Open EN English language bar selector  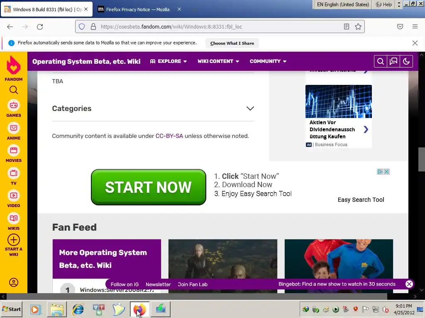point(343,5)
